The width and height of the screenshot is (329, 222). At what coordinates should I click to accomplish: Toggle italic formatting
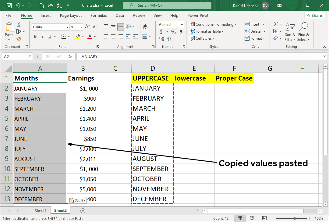42,36
